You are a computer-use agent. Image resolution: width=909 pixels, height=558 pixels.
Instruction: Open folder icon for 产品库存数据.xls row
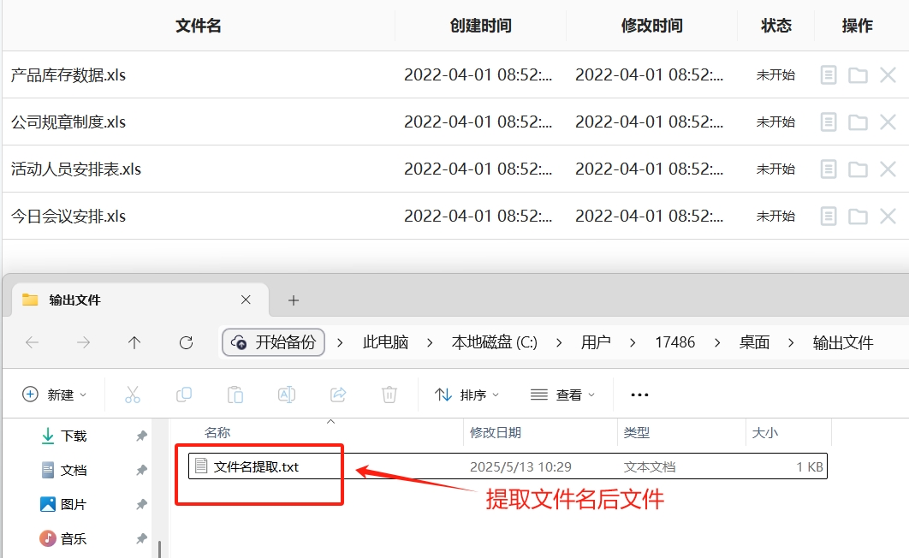[x=858, y=75]
